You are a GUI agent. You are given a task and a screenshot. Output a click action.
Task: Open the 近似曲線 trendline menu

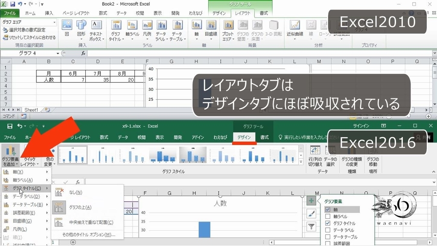point(295,31)
